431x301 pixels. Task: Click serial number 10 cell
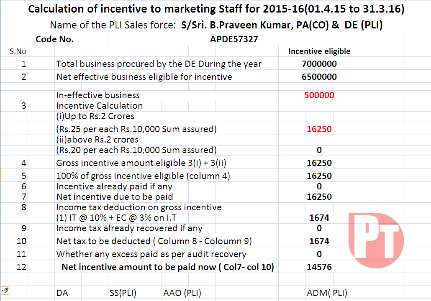(21, 241)
